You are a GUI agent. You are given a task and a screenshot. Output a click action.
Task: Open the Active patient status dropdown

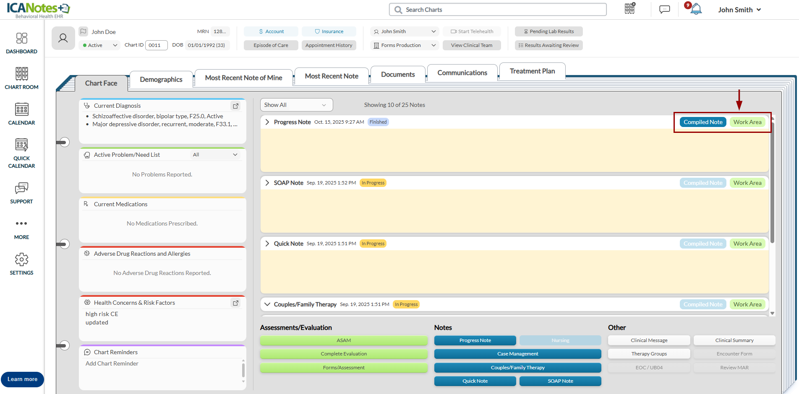point(100,45)
